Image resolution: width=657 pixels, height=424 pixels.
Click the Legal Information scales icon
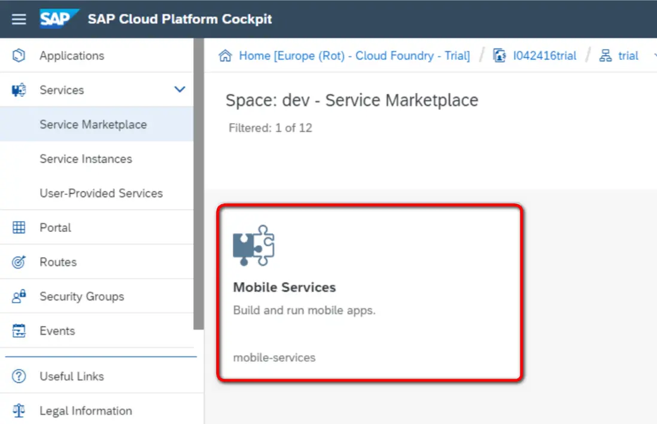pyautogui.click(x=19, y=411)
